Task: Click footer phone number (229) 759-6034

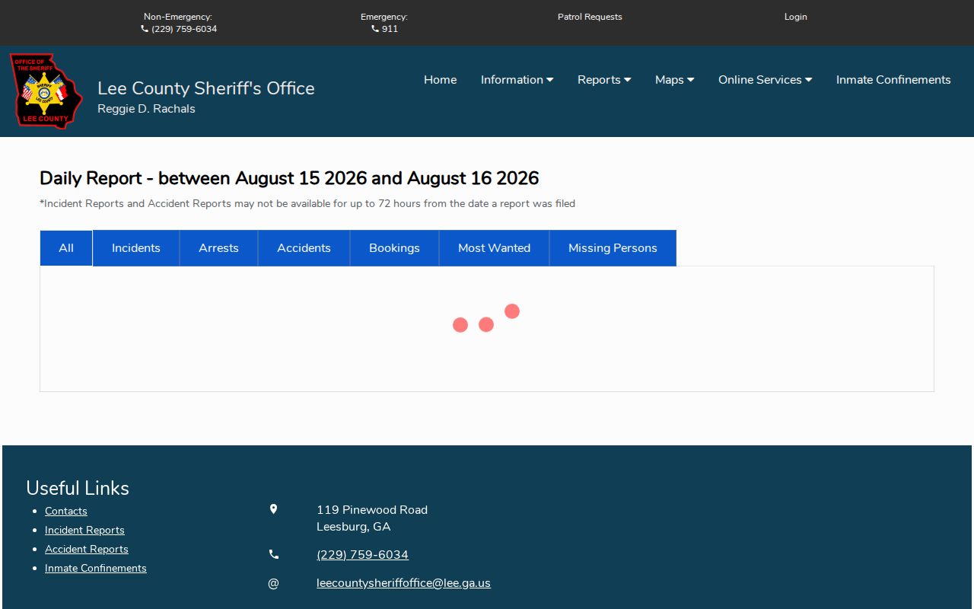Action: point(362,555)
